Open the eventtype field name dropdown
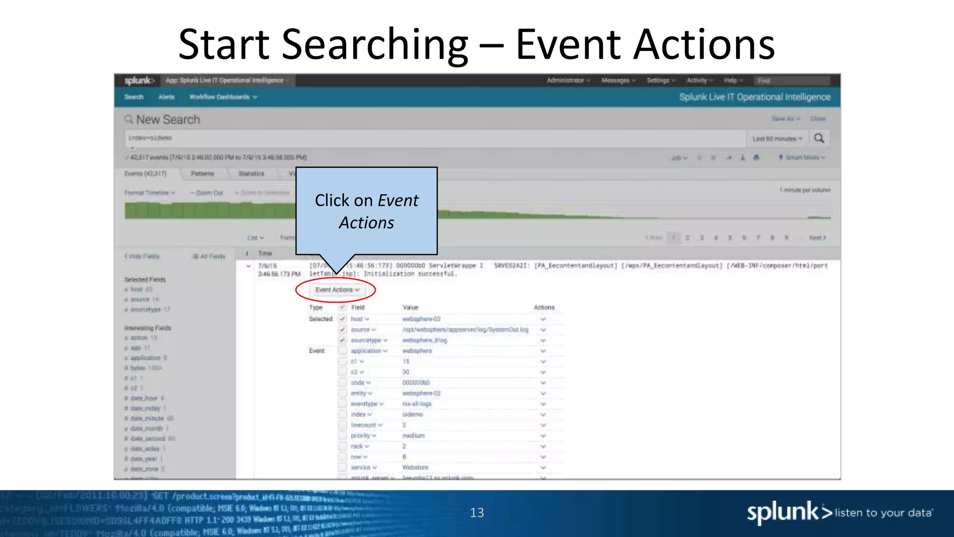The image size is (954, 537). (x=367, y=404)
